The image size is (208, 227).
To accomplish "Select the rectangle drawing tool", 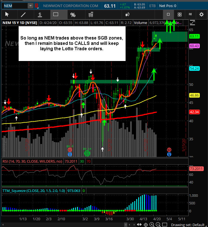I will (x=56, y=14).
